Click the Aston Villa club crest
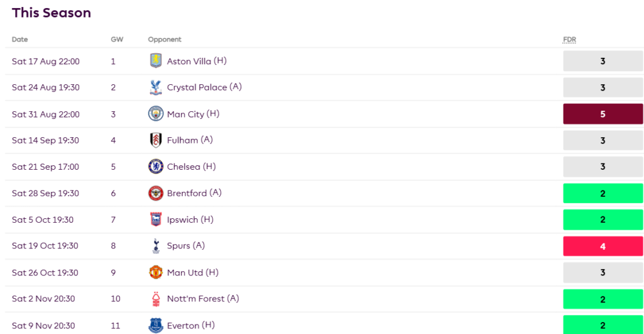Viewport: 644px width, 334px height. (x=155, y=61)
